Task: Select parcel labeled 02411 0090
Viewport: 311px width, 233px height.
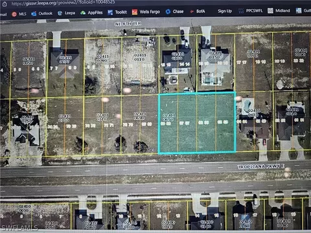Action: pyautogui.click(x=102, y=58)
